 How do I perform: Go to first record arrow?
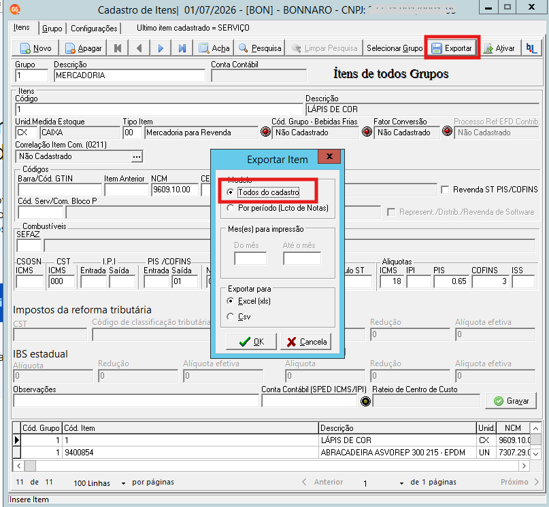pyautogui.click(x=118, y=48)
